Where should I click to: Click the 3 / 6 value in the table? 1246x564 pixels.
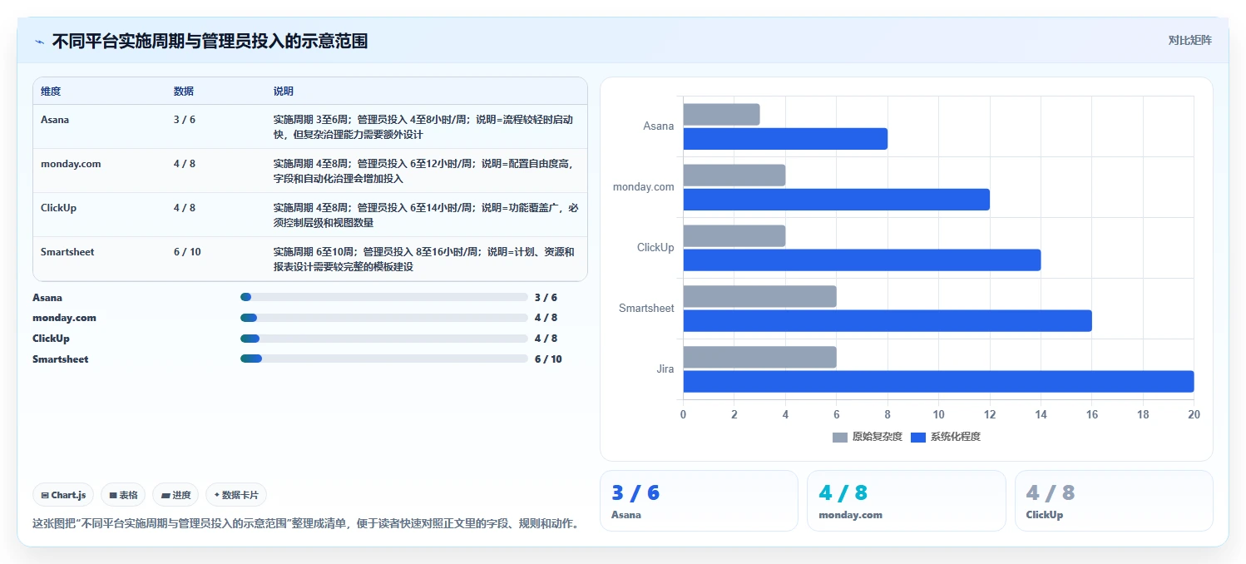185,120
